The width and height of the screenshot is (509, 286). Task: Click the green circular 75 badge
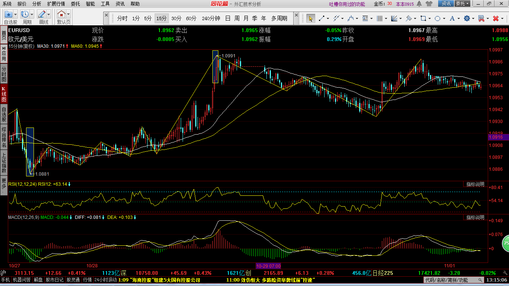(x=506, y=243)
